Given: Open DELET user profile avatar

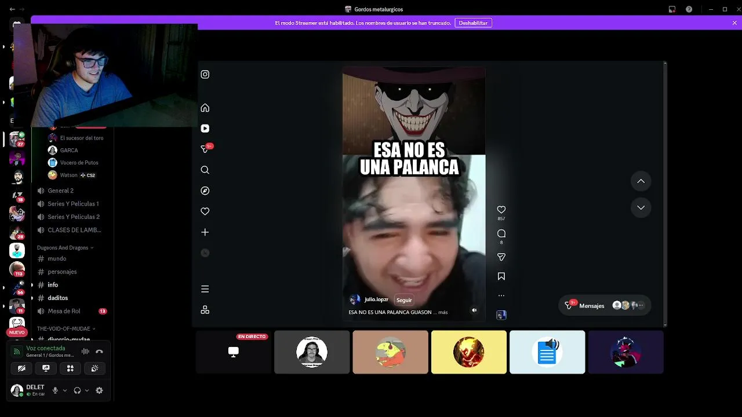Looking at the screenshot, I should [x=17, y=390].
